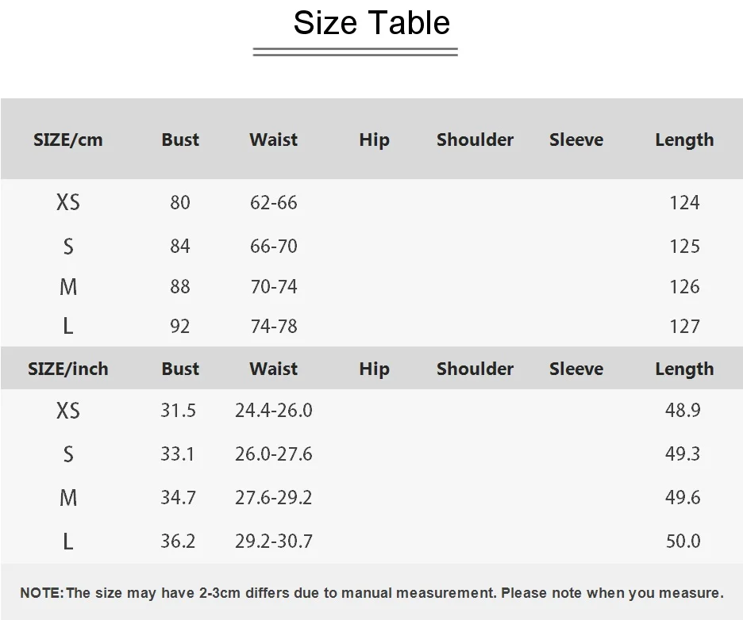743x620 pixels.
Task: Click the L row label in inch table
Action: pyautogui.click(x=67, y=541)
